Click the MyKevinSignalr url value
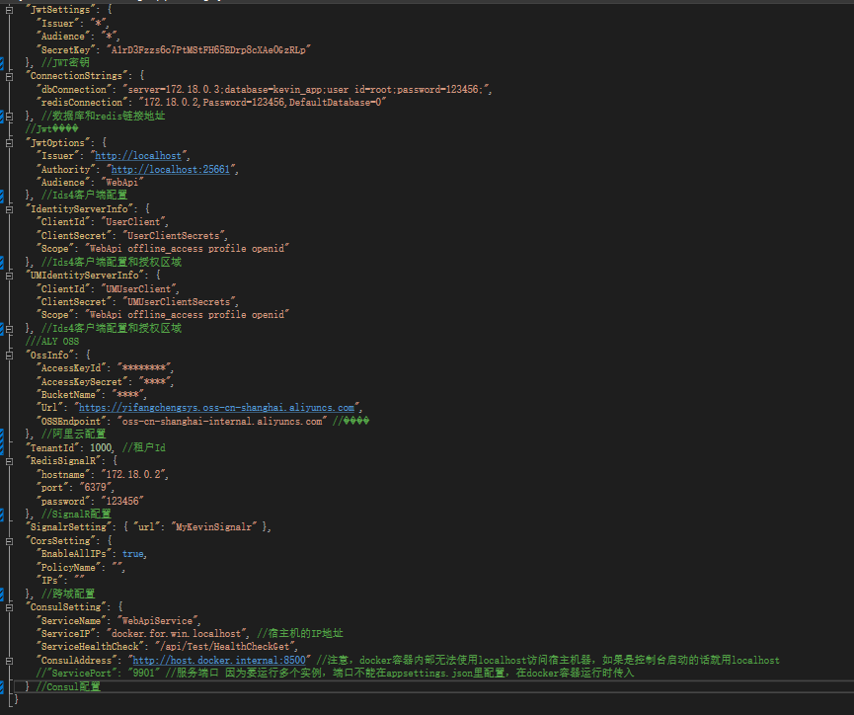The width and height of the screenshot is (854, 715). pyautogui.click(x=215, y=527)
